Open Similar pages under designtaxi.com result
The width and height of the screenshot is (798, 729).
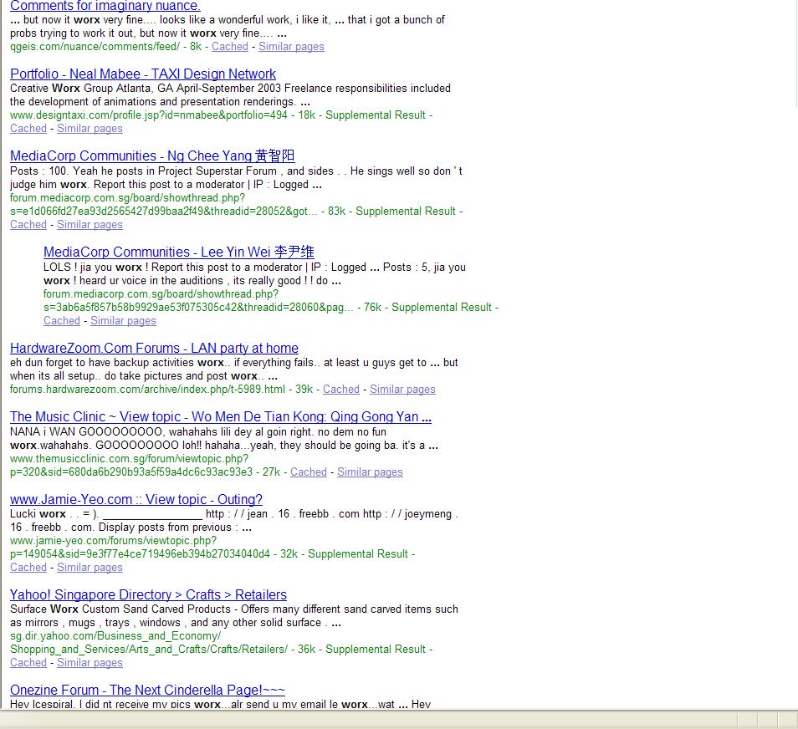click(x=90, y=128)
